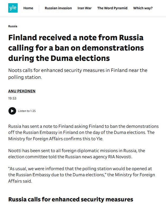Screen dimensions: 166x208
Task: Click the Yle logo icon
Action: [13, 8]
